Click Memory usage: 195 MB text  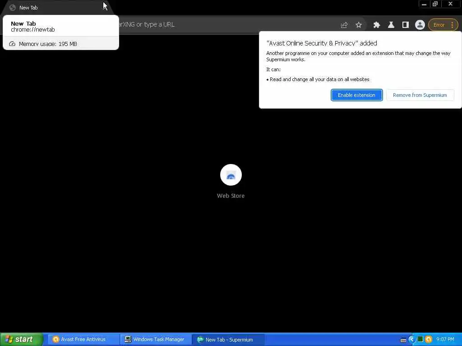48,44
